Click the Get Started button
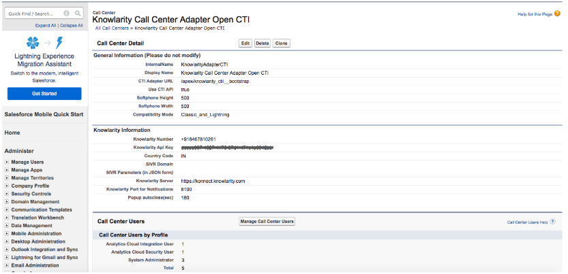Screen dimensions: 568x274 coord(44,94)
